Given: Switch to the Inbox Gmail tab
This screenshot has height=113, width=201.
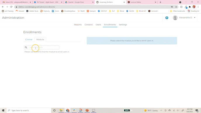Looking at the screenshot, I should (17, 2).
